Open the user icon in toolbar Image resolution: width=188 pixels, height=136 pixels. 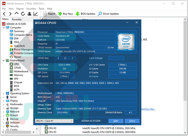[x=29, y=14]
